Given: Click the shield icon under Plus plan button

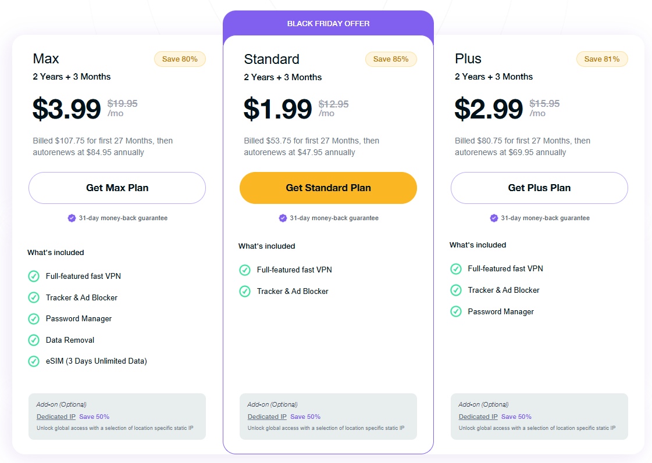Looking at the screenshot, I should click(494, 218).
